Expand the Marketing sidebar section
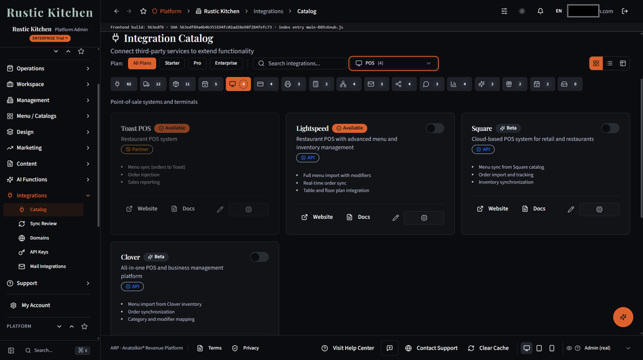643x360 pixels. (48, 148)
